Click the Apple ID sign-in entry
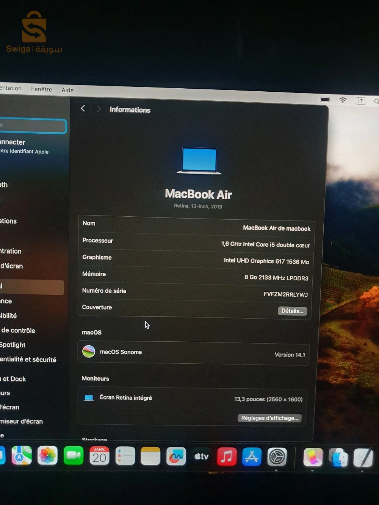 [x=24, y=146]
